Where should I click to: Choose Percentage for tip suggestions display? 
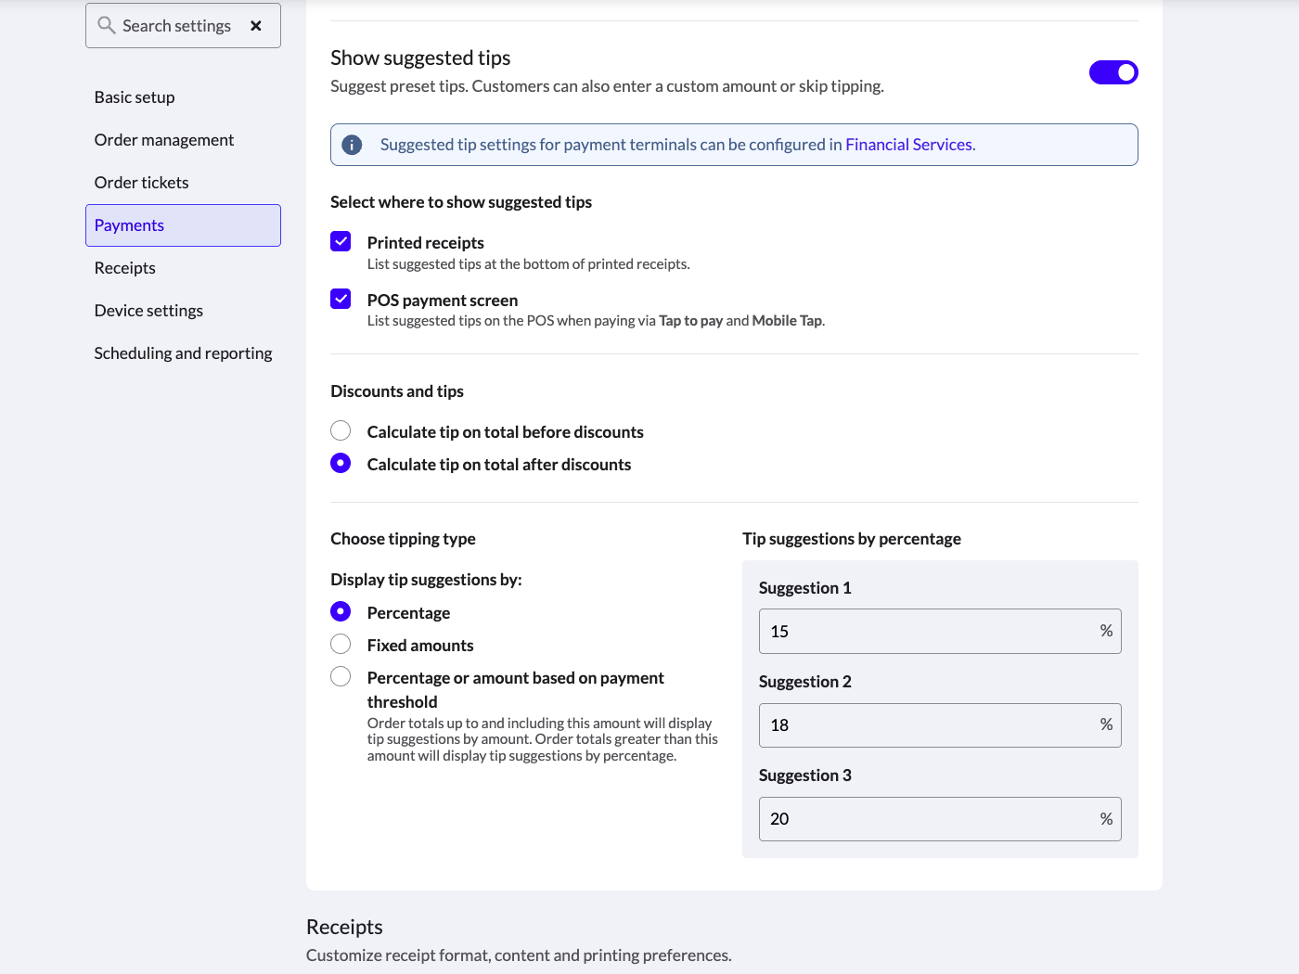tap(341, 611)
